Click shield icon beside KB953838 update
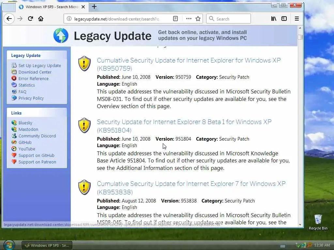Screen dimensions: 334x250 pyautogui.click(x=84, y=187)
